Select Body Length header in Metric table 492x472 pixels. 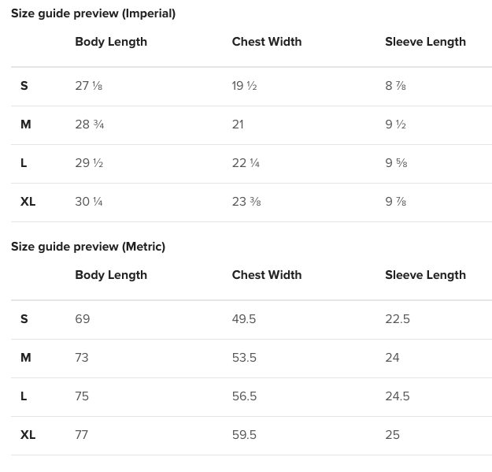(111, 275)
